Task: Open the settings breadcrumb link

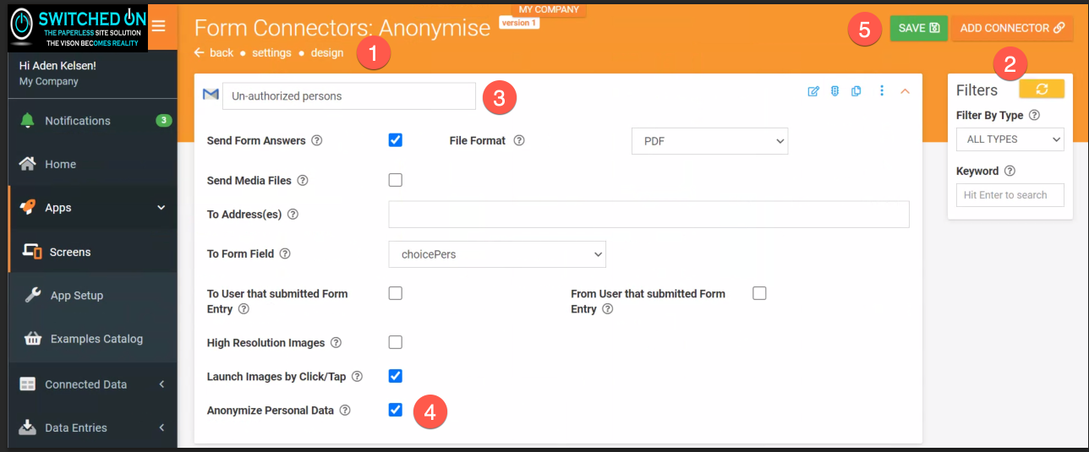Action: pos(271,52)
